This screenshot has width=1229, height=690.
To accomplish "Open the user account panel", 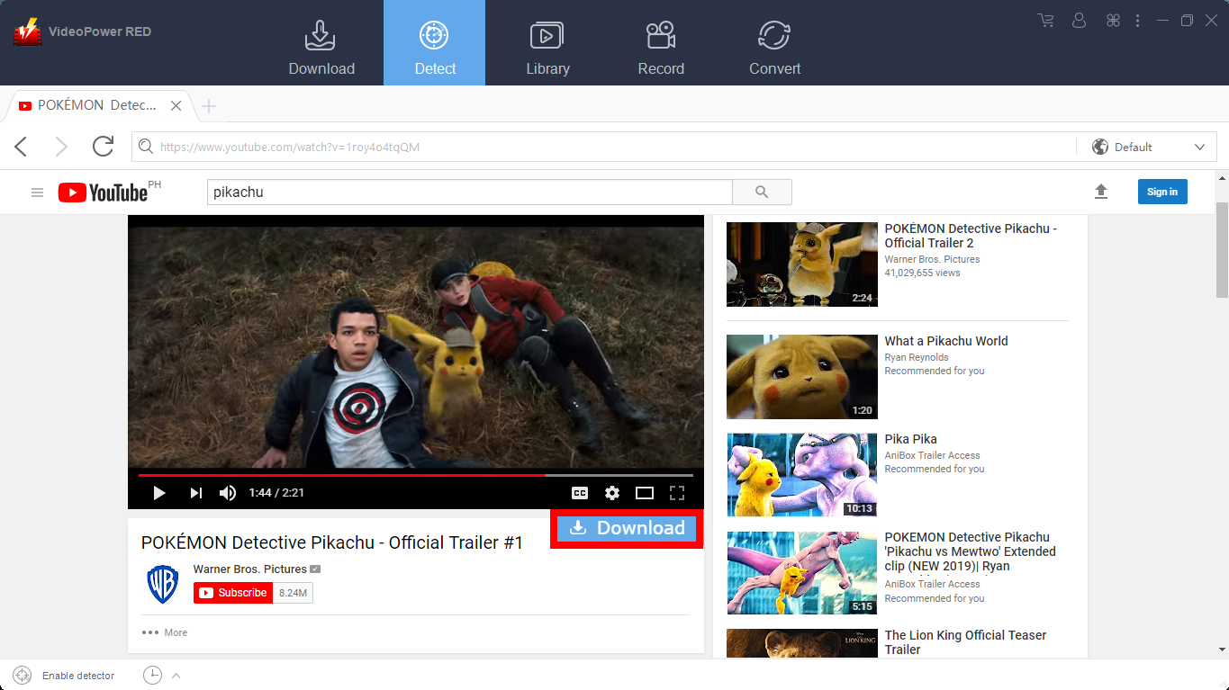I will pyautogui.click(x=1079, y=20).
